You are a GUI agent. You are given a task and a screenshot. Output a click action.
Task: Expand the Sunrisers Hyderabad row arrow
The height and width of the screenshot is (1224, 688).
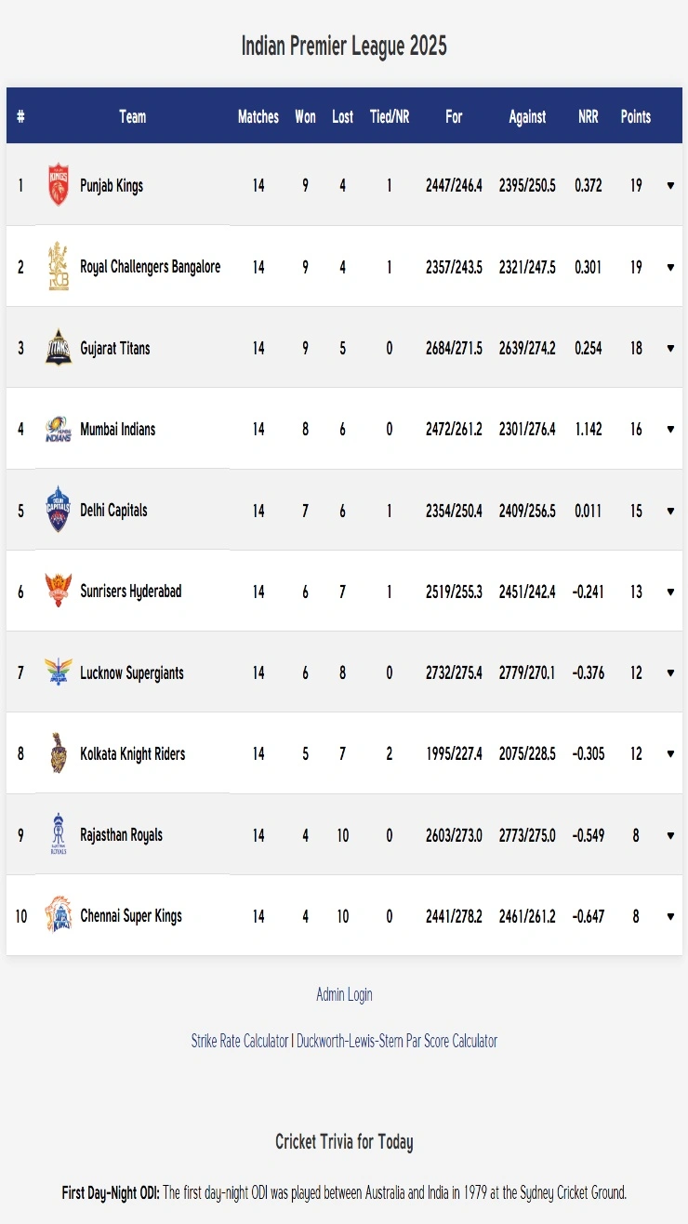[x=670, y=592]
